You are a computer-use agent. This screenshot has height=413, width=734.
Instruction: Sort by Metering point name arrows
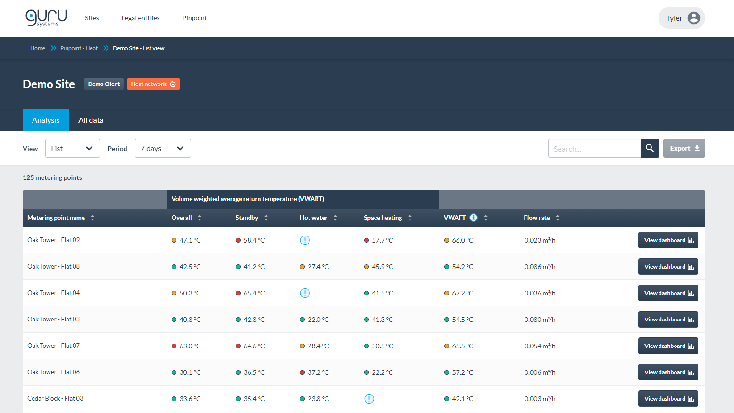(92, 218)
